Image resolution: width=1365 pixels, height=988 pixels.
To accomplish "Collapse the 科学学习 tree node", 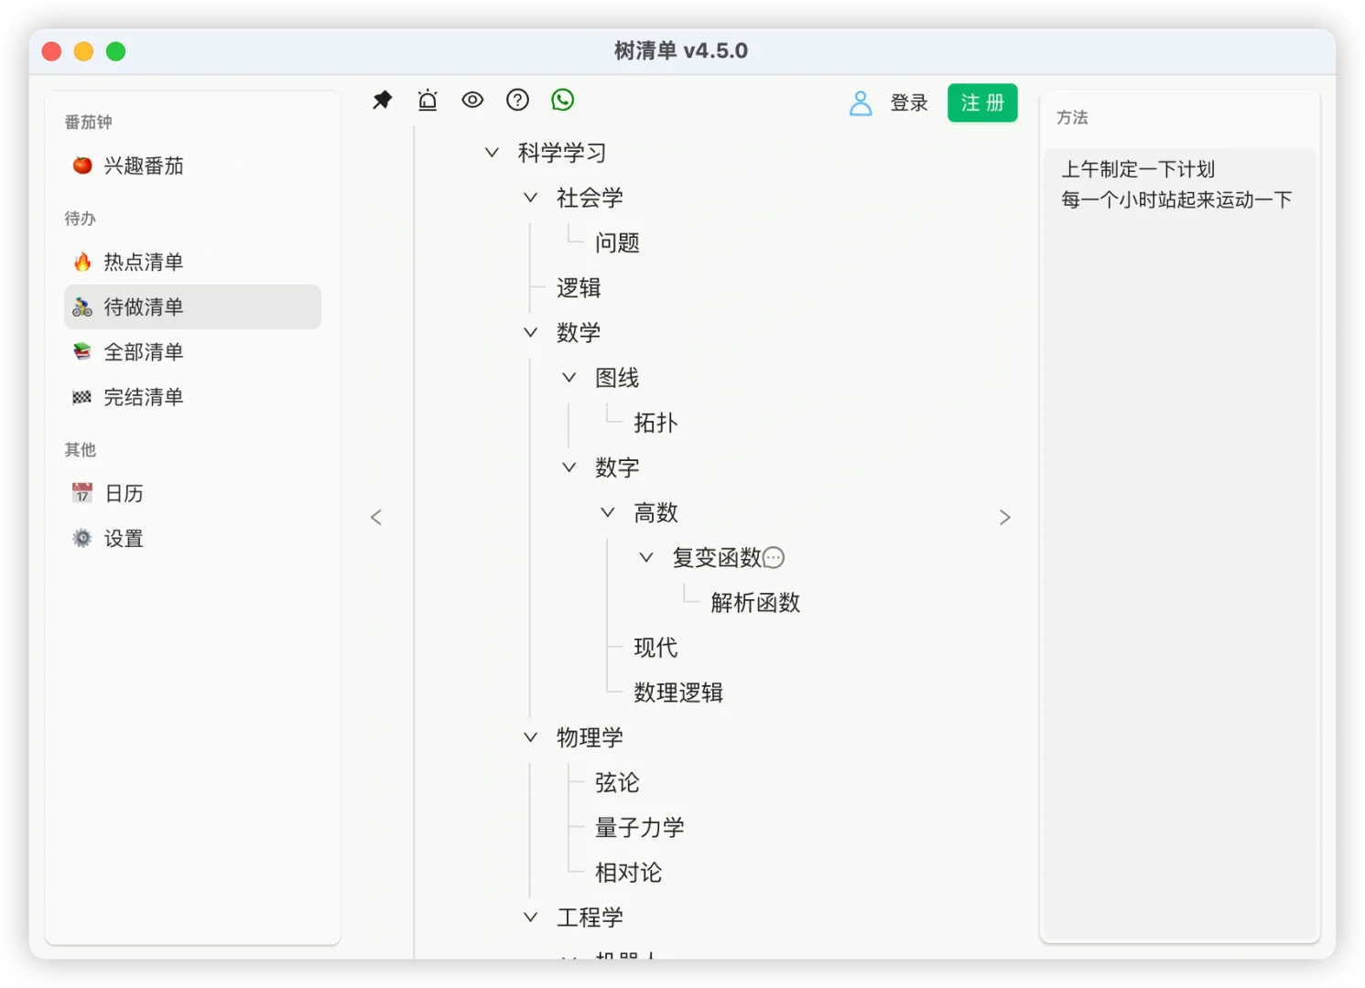I will coord(492,152).
